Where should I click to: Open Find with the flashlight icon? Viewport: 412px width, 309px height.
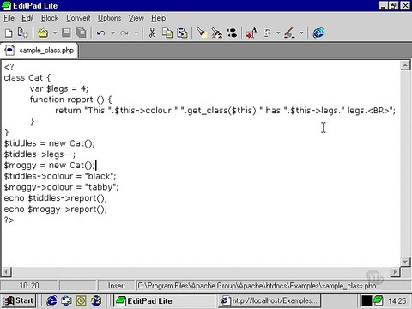(x=202, y=33)
